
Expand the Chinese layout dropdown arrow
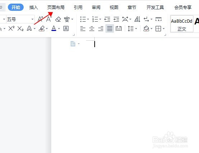(x=131, y=19)
